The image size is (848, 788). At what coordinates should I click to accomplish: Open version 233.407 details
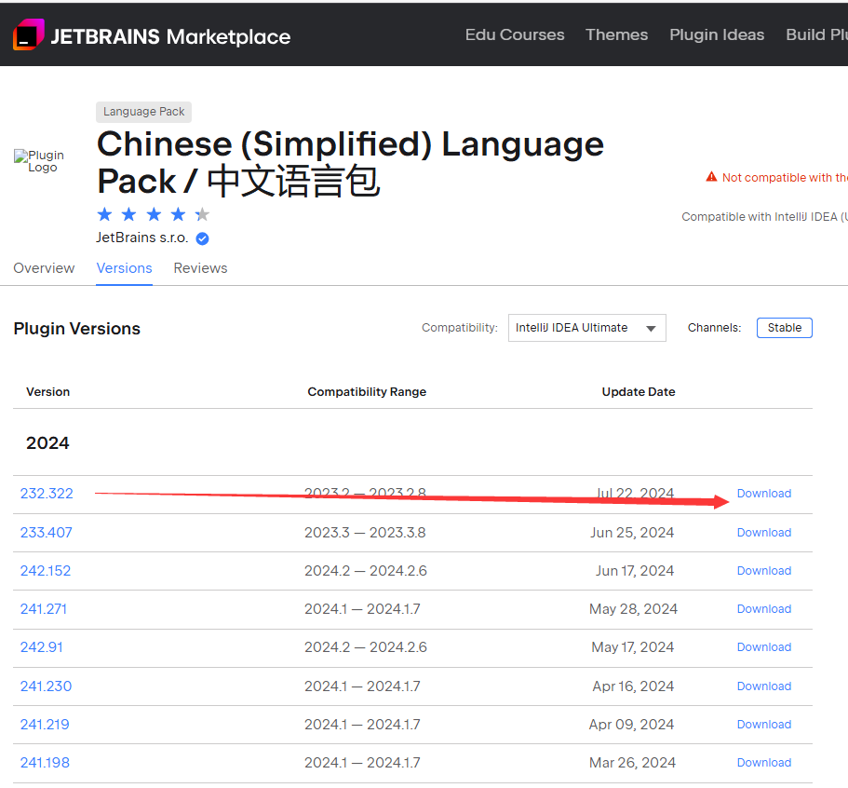[46, 533]
